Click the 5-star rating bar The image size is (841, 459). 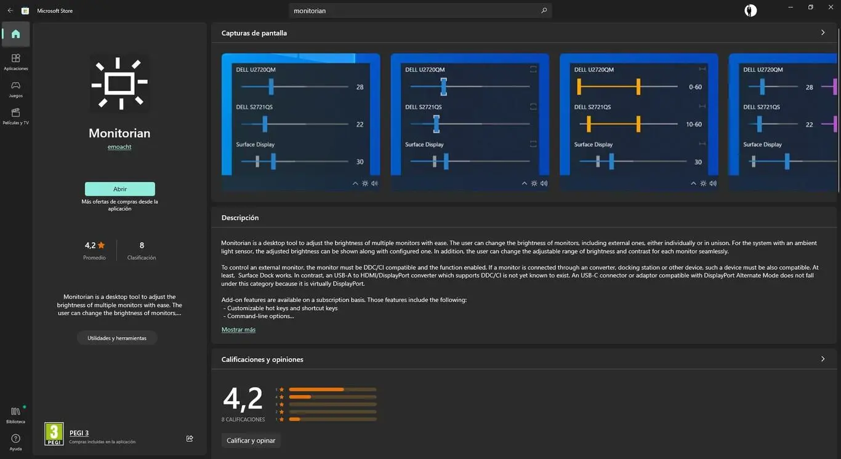[x=332, y=389]
